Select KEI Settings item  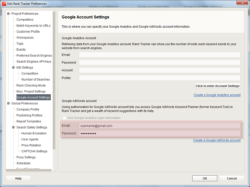pos(25,67)
